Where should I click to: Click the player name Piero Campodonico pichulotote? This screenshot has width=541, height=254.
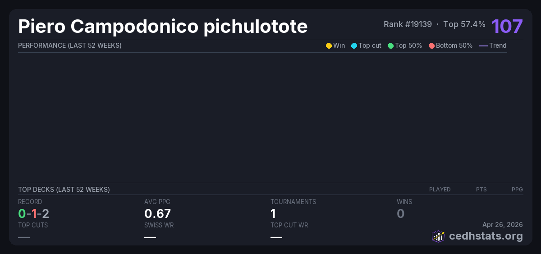[x=163, y=27]
